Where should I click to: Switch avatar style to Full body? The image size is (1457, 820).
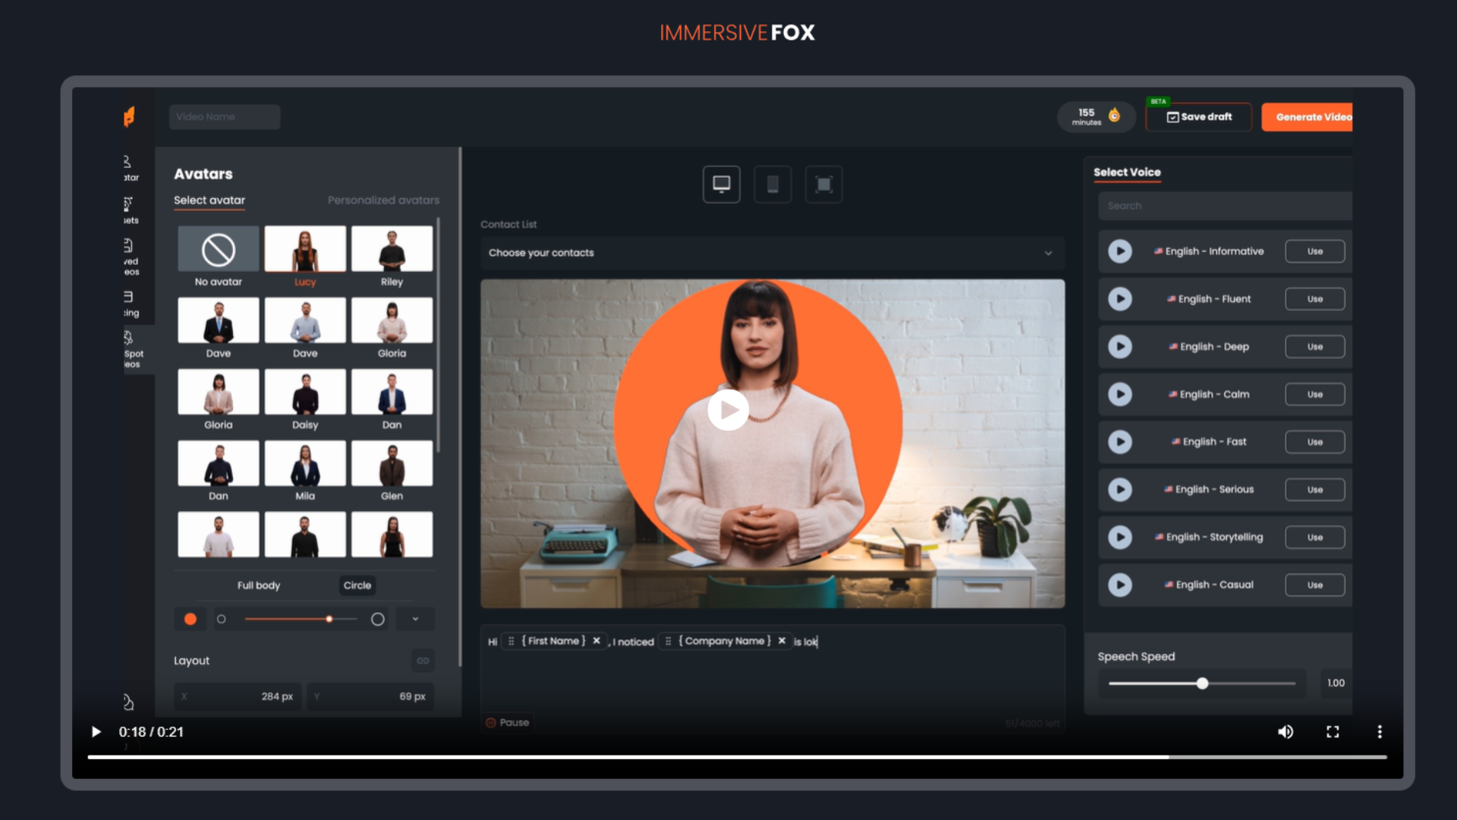tap(258, 585)
